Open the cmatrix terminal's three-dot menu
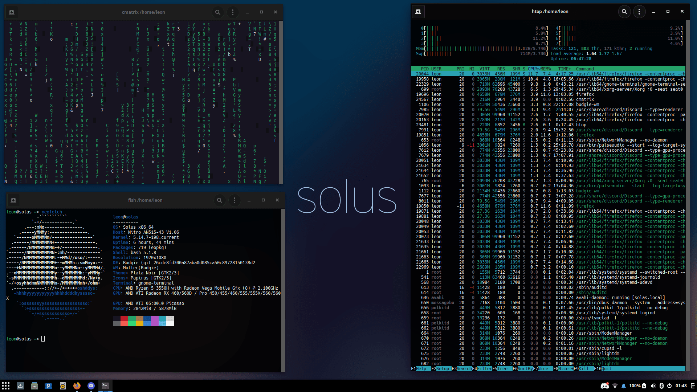This screenshot has width=697, height=392. tap(233, 12)
